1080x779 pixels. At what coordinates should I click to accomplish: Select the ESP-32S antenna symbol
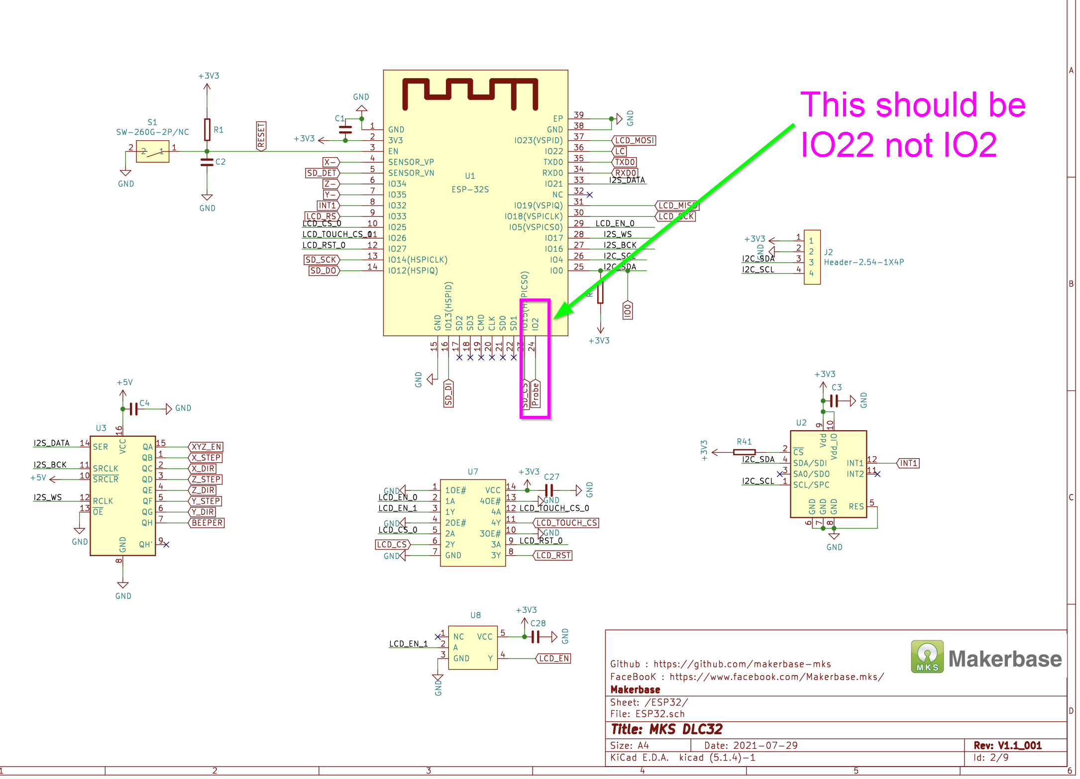470,94
